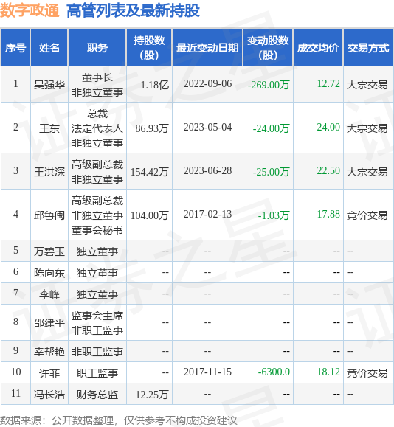The image size is (394, 427).
Task: Click the average price 24.00
Action: click(328, 127)
